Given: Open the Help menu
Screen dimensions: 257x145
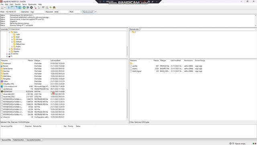Looking at the screenshot, I should [x=40, y=4].
